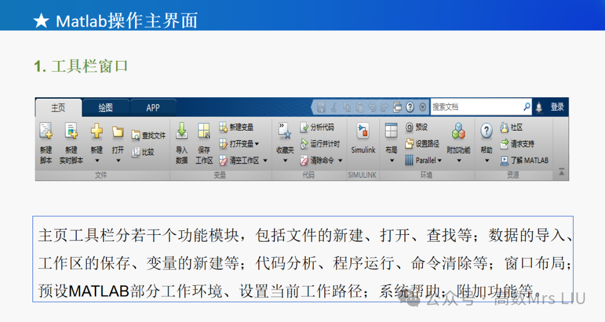Open the Parallel dropdown menu
This screenshot has width=605, height=322.
pyautogui.click(x=424, y=160)
